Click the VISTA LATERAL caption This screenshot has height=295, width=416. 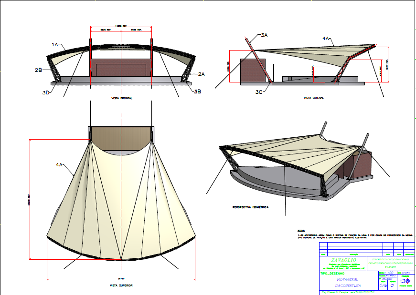click(x=313, y=98)
